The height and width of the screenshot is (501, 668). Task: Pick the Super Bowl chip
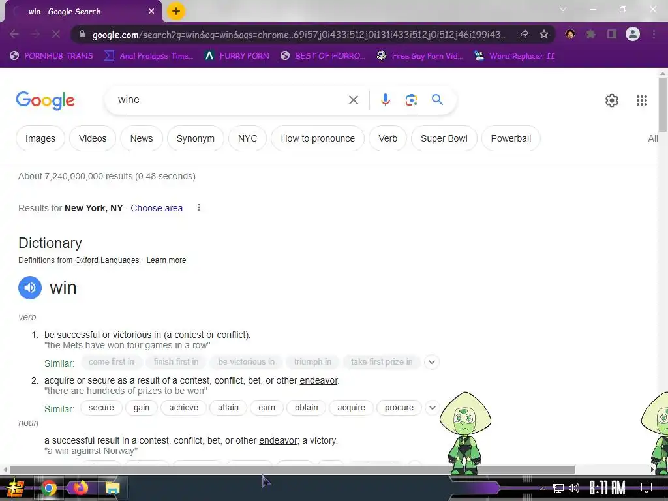(x=444, y=138)
